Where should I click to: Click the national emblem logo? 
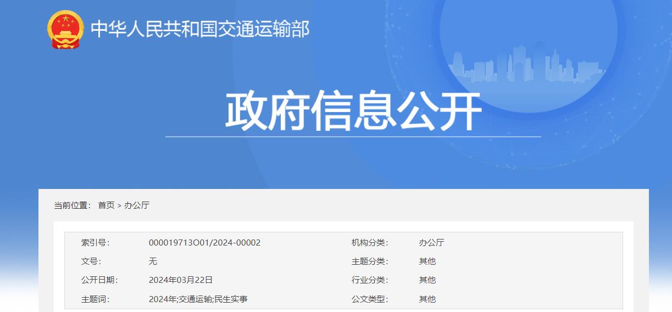coord(65,29)
